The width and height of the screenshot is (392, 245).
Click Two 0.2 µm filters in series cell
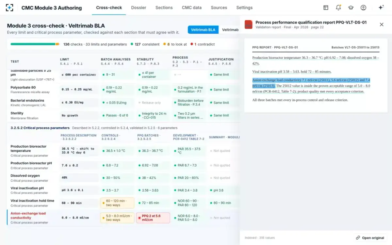point(189,115)
